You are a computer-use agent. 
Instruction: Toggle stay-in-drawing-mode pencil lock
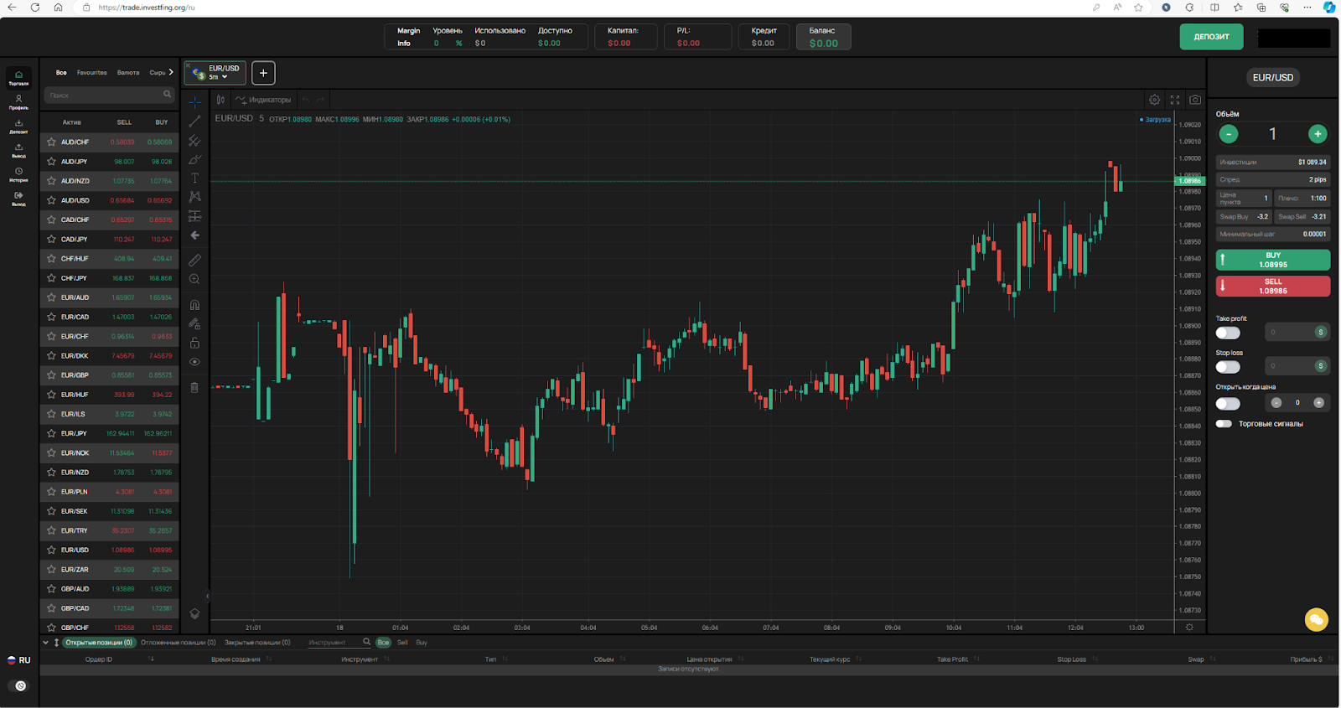click(x=194, y=324)
